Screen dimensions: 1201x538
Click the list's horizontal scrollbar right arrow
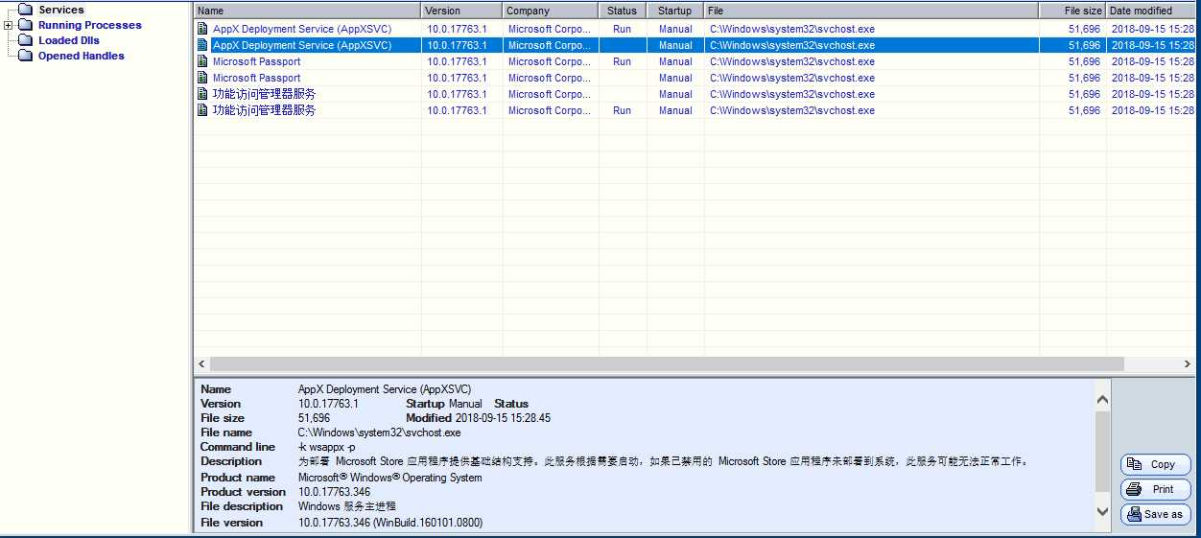(x=1187, y=364)
